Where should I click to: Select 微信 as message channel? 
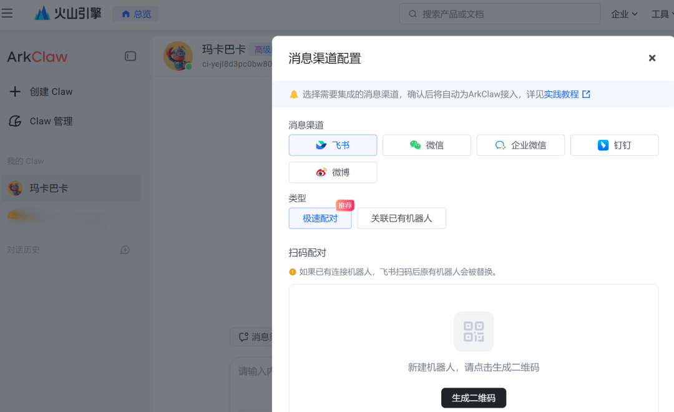pyautogui.click(x=426, y=145)
